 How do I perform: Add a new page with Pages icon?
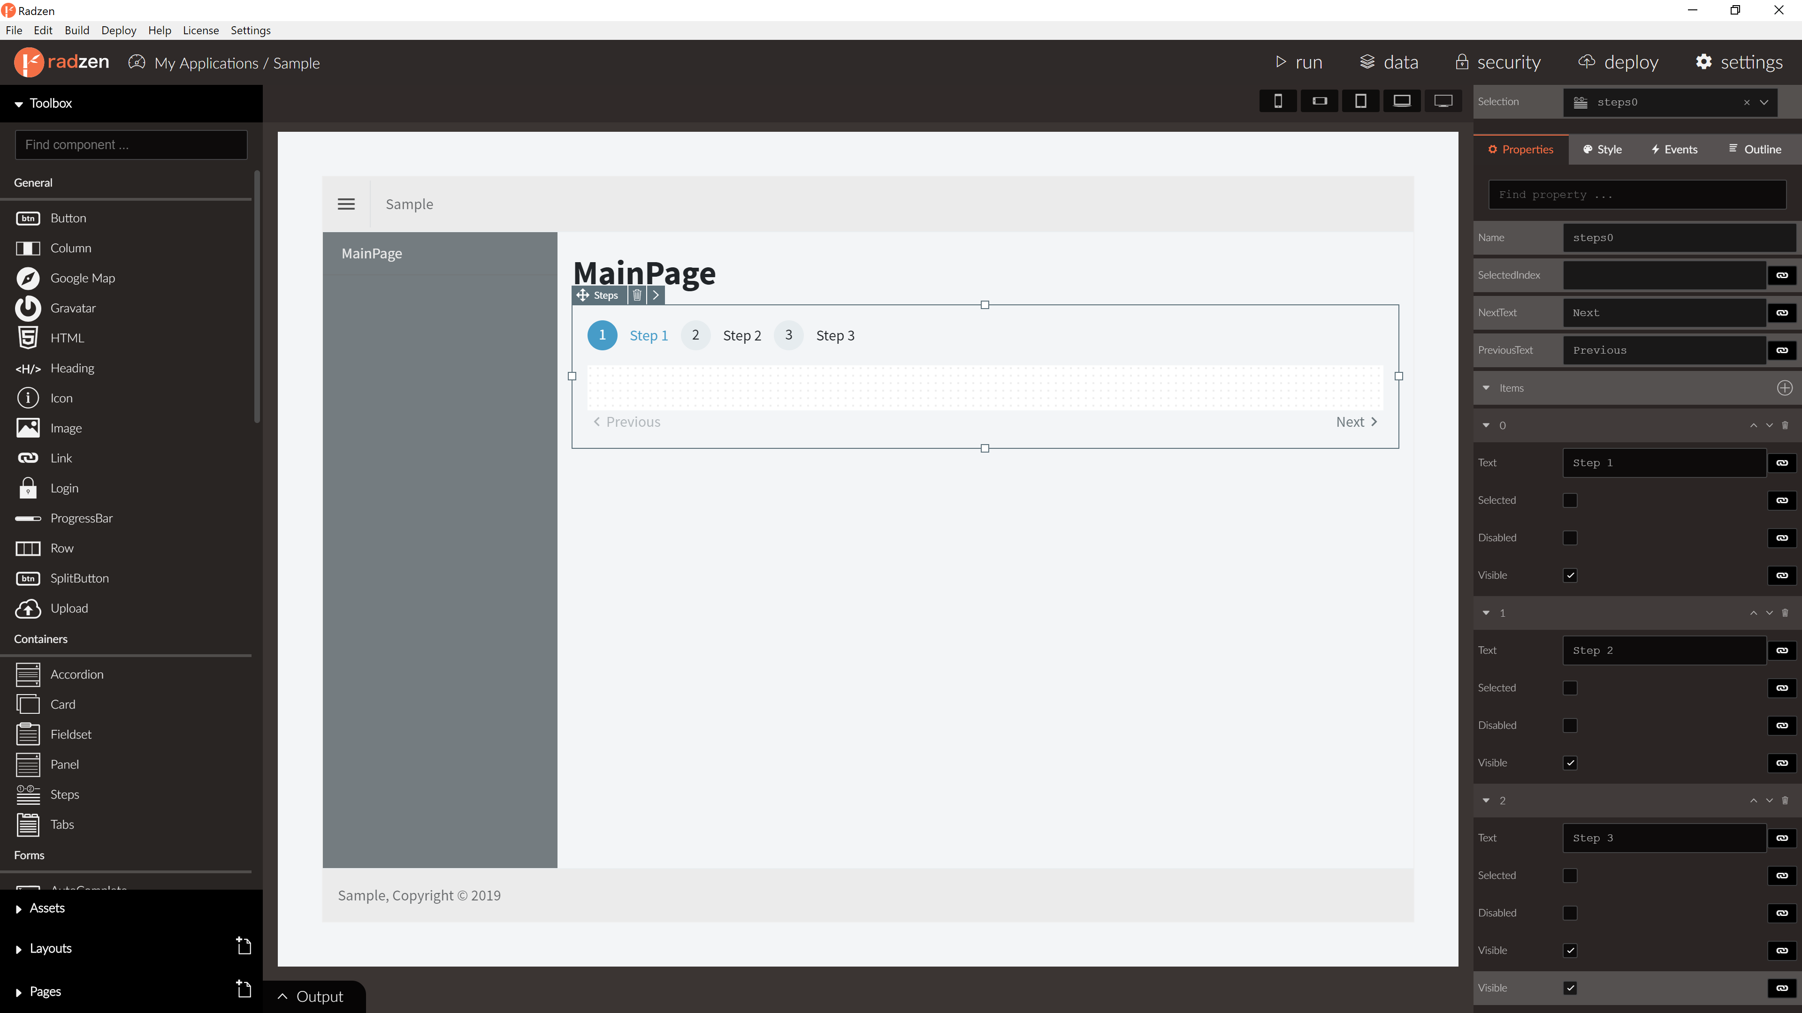(x=244, y=989)
